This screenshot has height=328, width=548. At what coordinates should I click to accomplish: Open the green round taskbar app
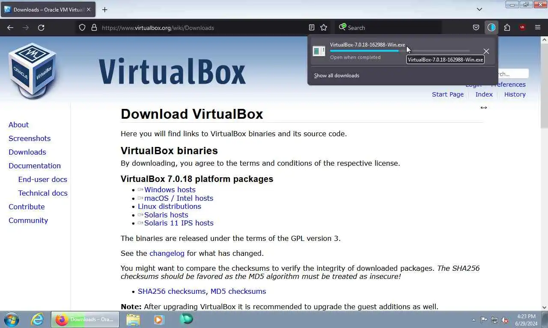tap(186, 319)
